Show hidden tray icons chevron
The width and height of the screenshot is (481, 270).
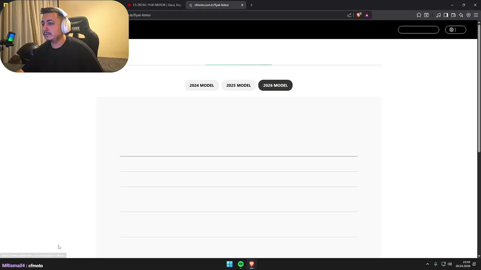click(x=427, y=264)
